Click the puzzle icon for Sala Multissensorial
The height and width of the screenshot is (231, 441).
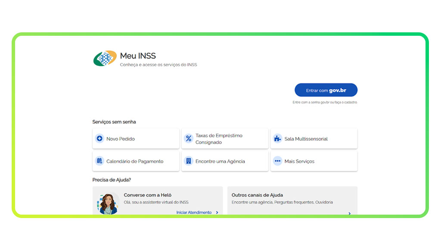[277, 138]
